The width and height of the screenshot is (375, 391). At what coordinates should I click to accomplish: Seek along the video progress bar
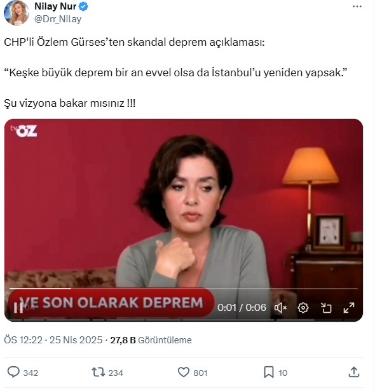tap(184, 289)
